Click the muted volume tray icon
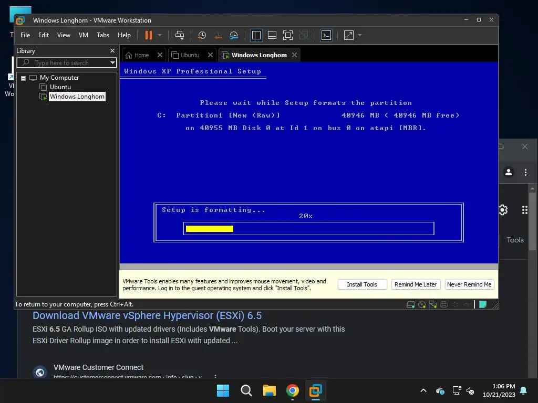The width and height of the screenshot is (538, 403). [x=470, y=390]
